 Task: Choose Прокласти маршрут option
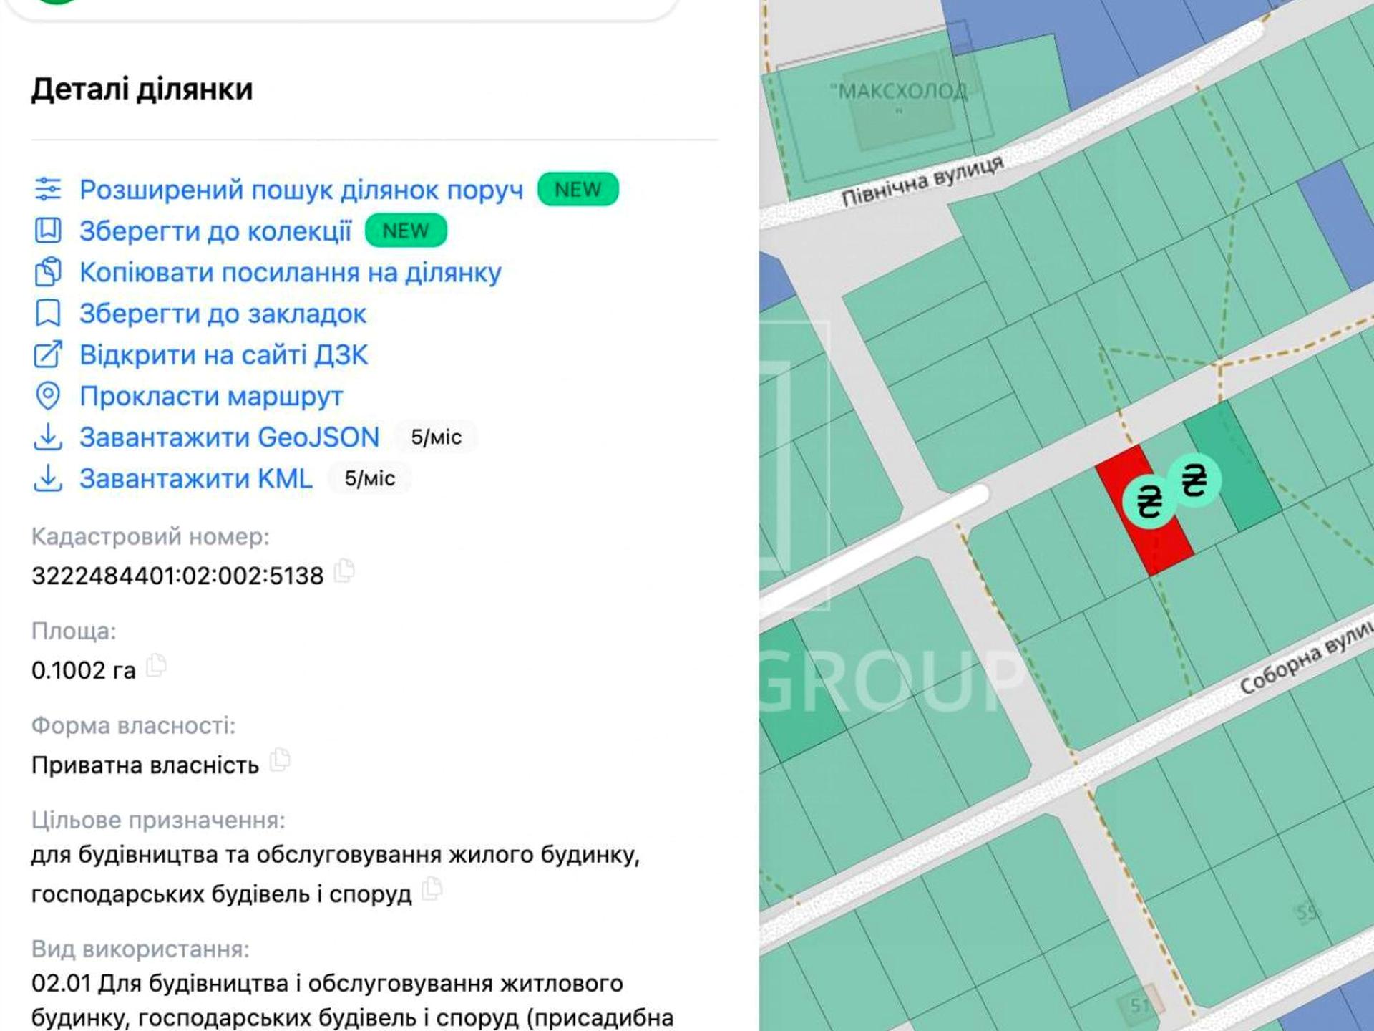point(211,396)
